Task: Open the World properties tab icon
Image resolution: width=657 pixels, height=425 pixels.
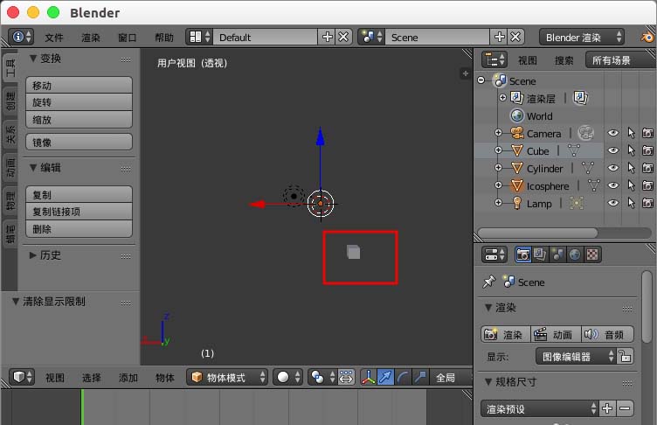Action: tap(574, 254)
